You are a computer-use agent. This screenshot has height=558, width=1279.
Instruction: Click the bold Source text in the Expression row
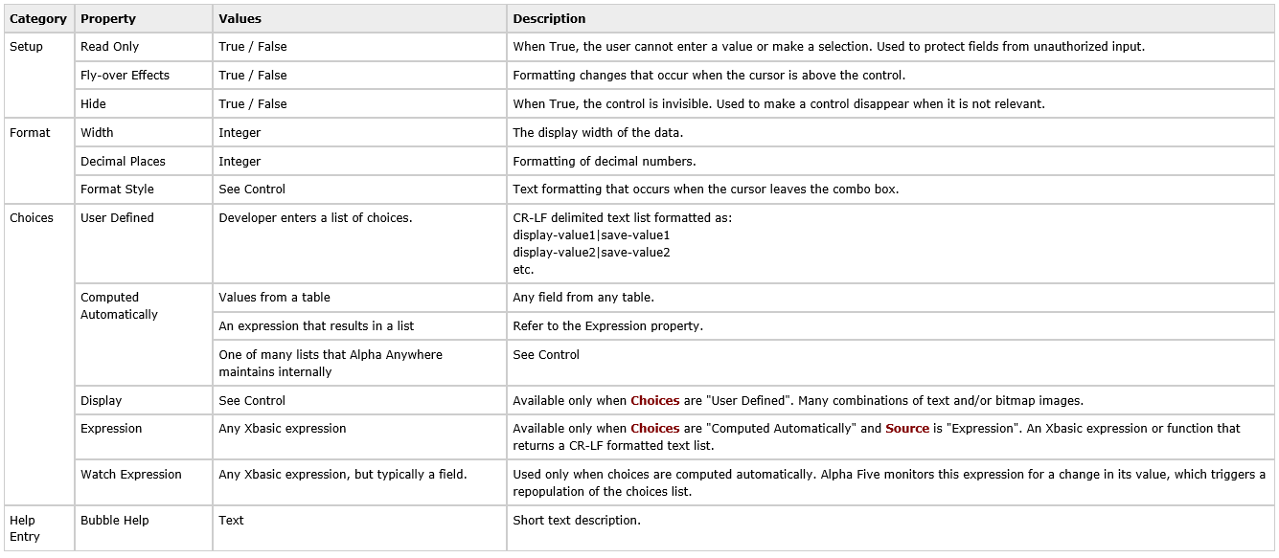pyautogui.click(x=907, y=429)
